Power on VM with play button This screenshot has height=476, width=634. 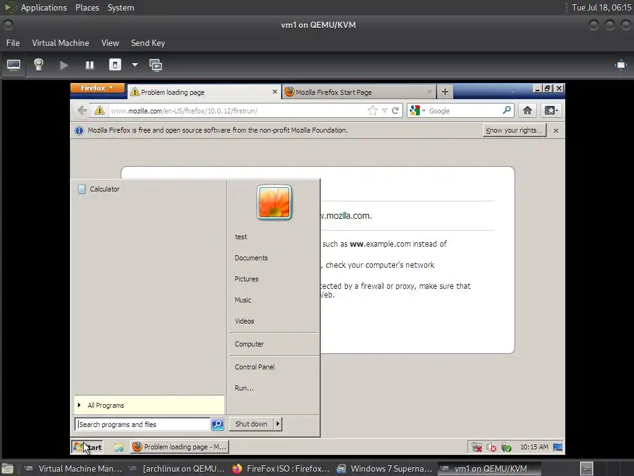(x=64, y=65)
